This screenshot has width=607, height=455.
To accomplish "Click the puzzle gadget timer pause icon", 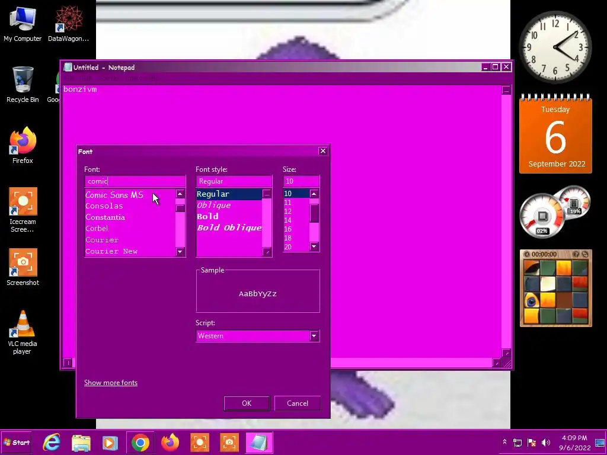I will [x=526, y=254].
